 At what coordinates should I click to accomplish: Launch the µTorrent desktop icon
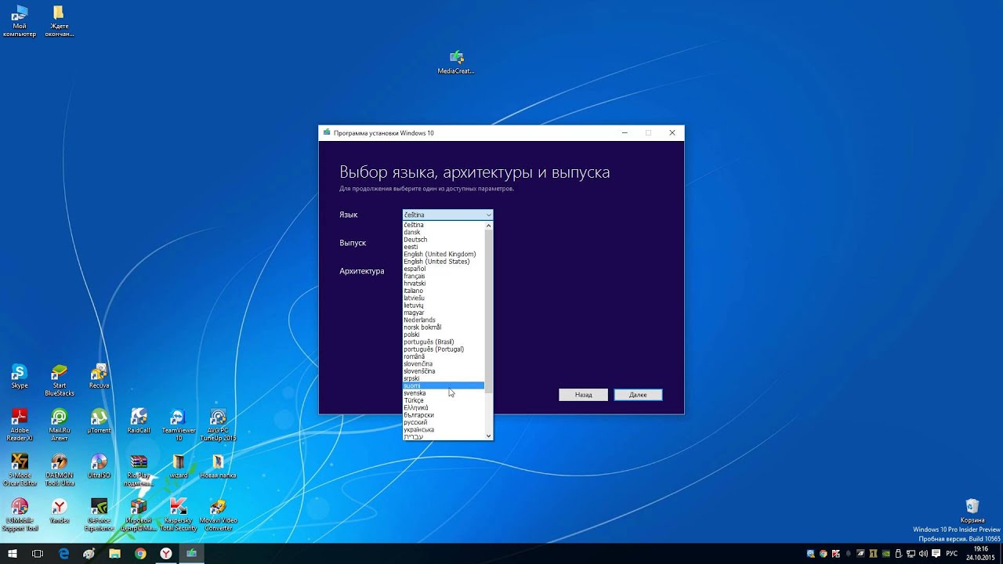(x=99, y=421)
